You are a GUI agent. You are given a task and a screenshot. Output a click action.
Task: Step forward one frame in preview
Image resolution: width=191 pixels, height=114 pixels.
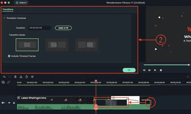150,70
